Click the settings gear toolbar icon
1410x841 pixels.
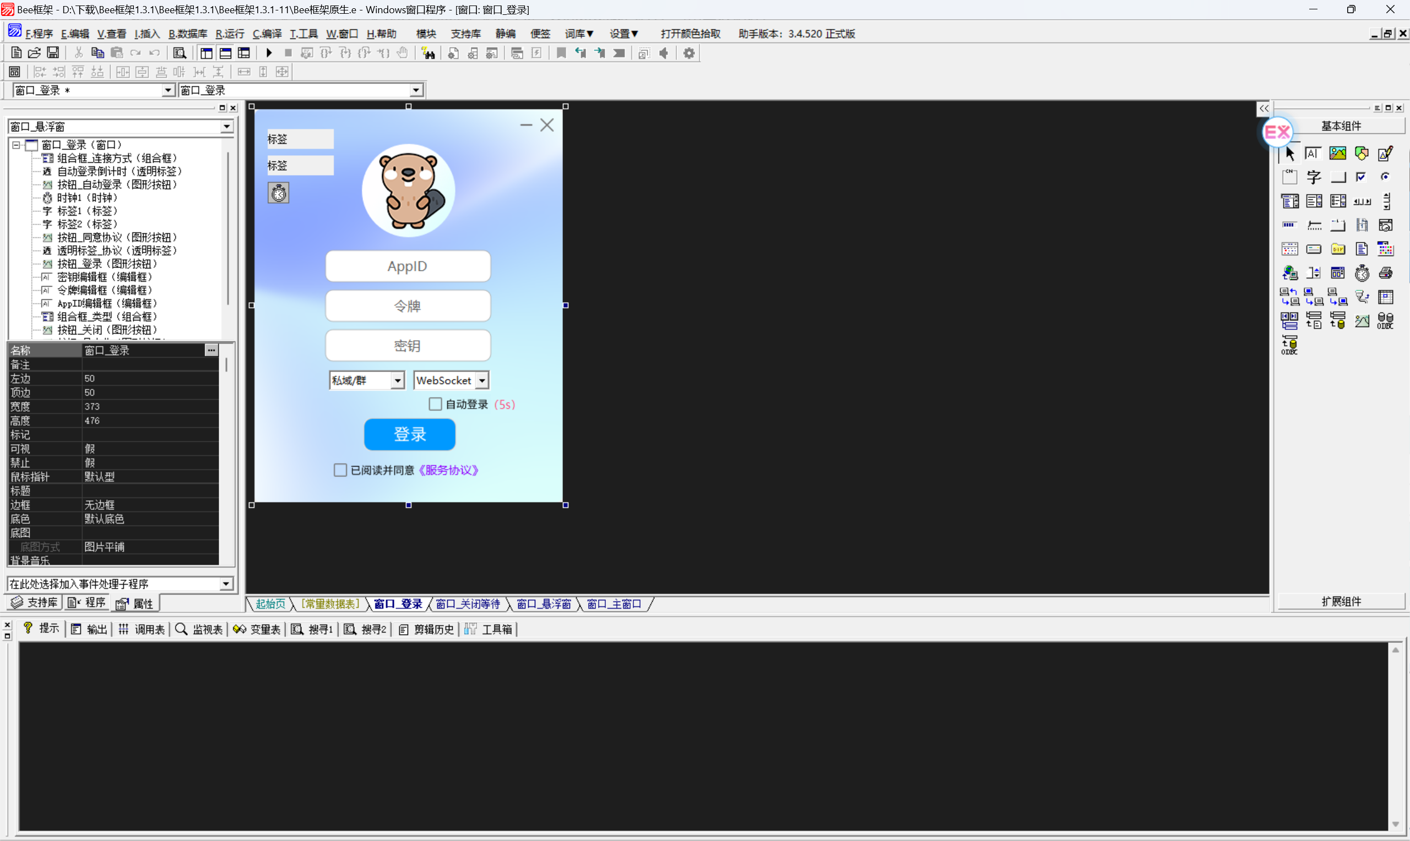point(689,53)
